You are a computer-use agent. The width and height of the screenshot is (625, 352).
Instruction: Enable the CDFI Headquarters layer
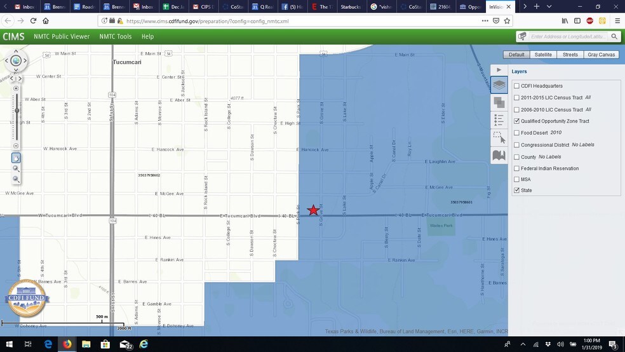pyautogui.click(x=516, y=86)
